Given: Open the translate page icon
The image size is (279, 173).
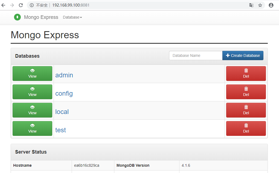Looking at the screenshot, I should pyautogui.click(x=251, y=5).
